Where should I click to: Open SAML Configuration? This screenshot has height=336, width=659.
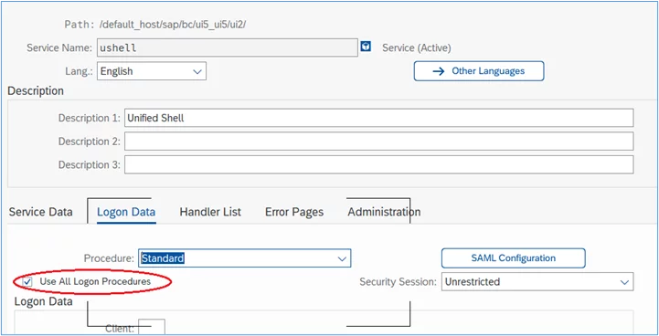coord(513,257)
